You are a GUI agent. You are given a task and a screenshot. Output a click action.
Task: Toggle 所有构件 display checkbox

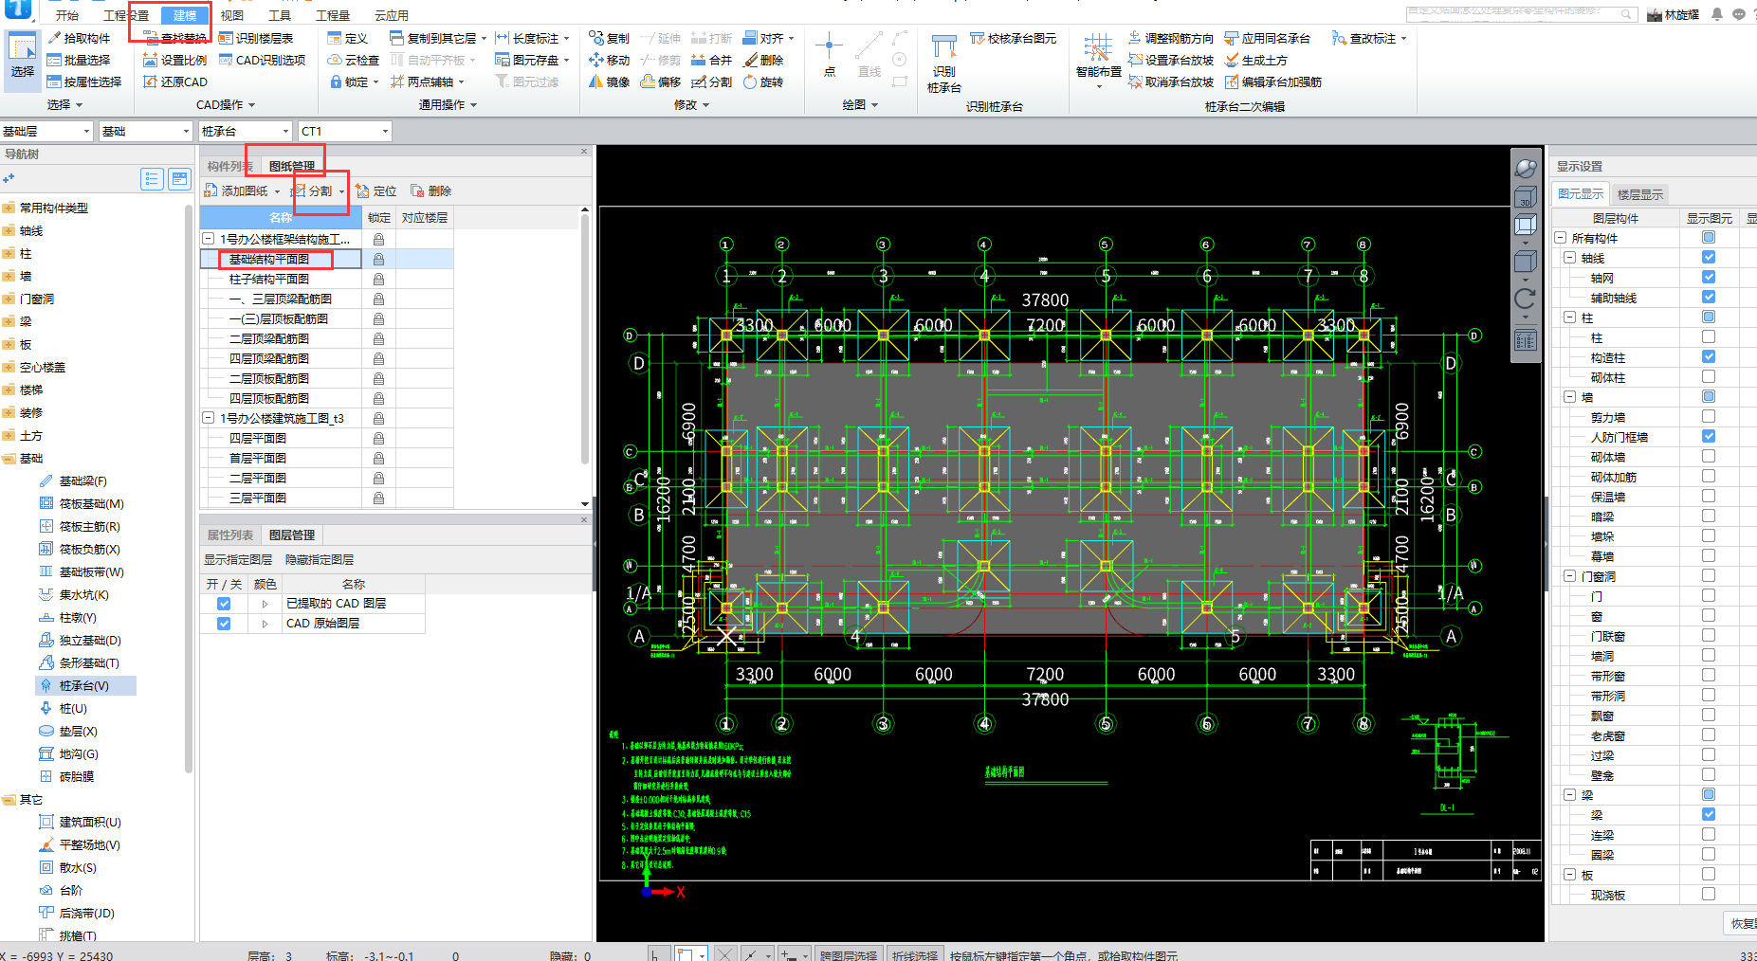tap(1708, 237)
